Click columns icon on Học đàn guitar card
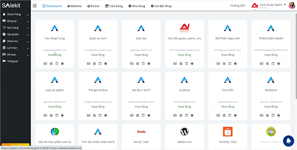This screenshot has width=297, height=150. (186, 63)
